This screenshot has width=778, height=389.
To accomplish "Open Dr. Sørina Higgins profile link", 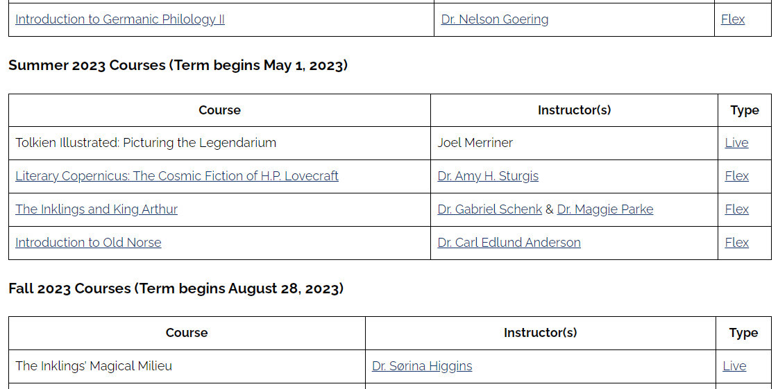I will pos(422,366).
